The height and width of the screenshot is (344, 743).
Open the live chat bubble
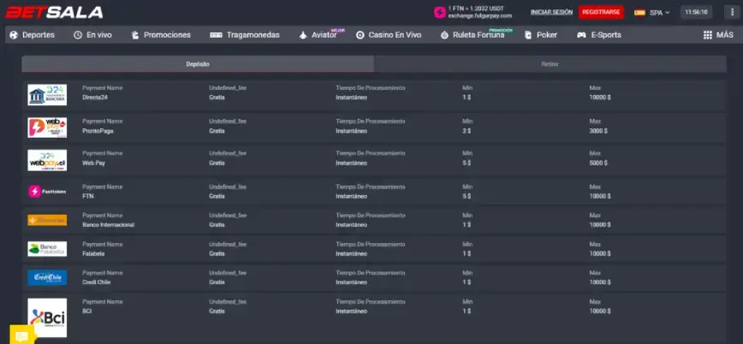[x=21, y=333]
